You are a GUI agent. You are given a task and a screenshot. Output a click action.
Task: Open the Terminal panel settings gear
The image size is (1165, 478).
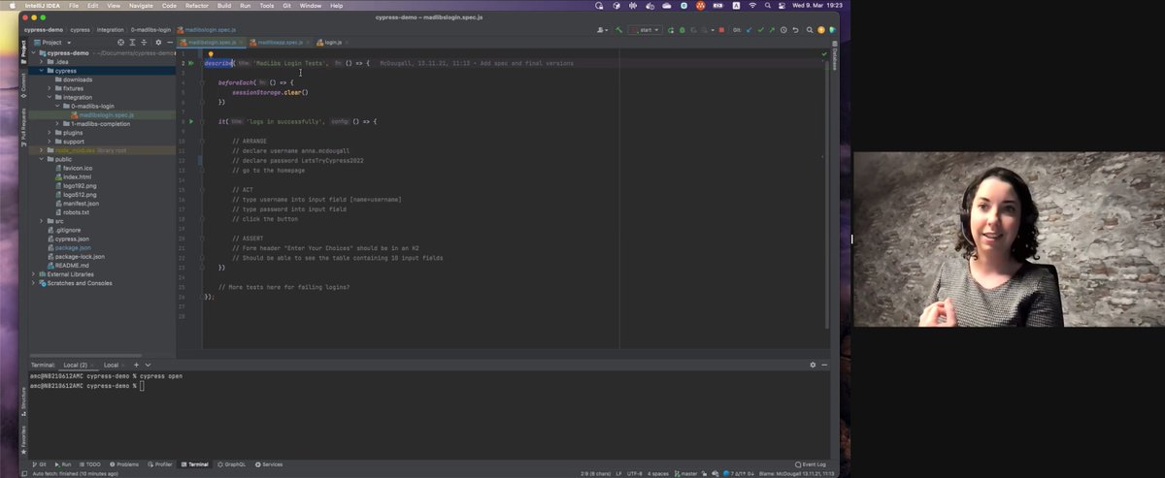pyautogui.click(x=814, y=365)
